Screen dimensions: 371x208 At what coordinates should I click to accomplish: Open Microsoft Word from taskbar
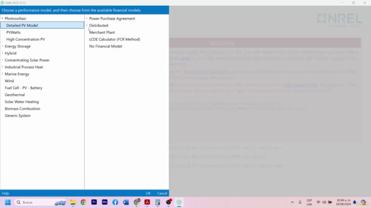pos(126,202)
